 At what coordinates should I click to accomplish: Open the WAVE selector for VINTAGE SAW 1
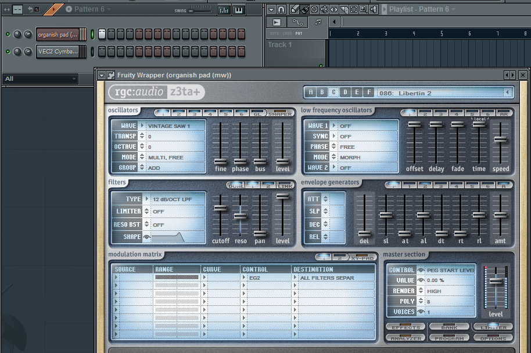(x=142, y=126)
